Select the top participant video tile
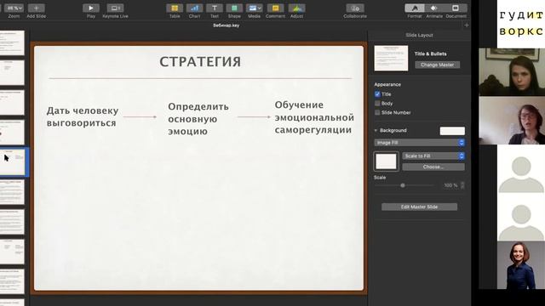Viewport: 545px width, 306px height. (512, 72)
